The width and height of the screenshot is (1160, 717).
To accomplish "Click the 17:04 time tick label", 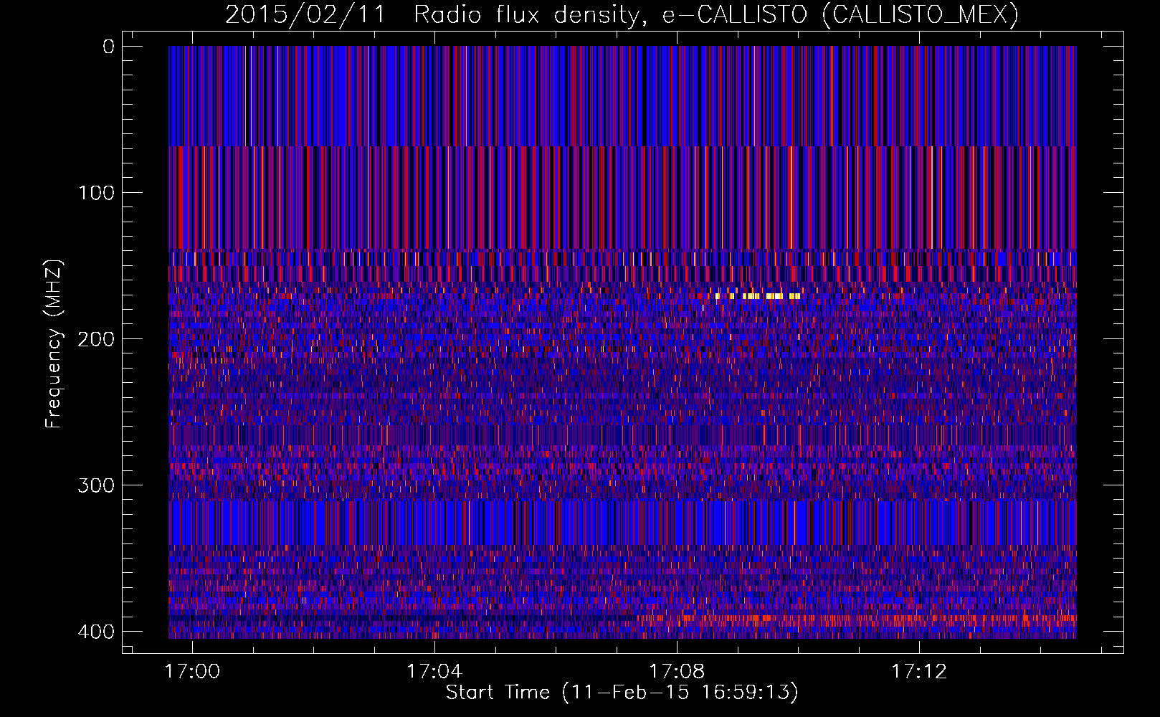I will (434, 672).
